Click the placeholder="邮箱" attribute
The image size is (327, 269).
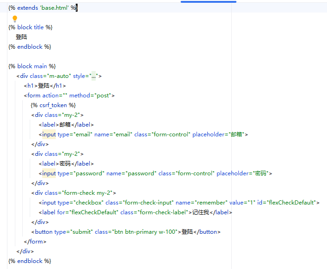(x=218, y=134)
